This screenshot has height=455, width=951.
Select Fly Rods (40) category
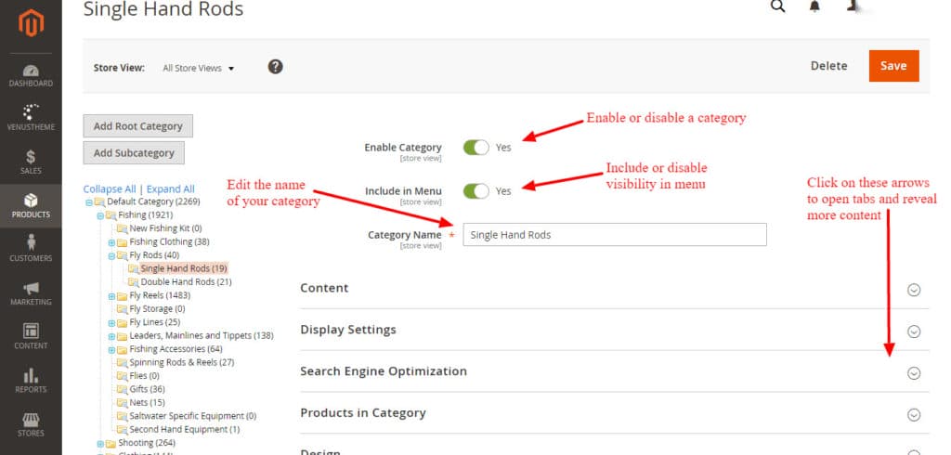[154, 254]
